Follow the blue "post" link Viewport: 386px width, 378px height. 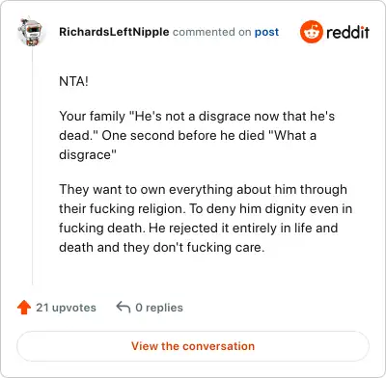click(x=266, y=32)
